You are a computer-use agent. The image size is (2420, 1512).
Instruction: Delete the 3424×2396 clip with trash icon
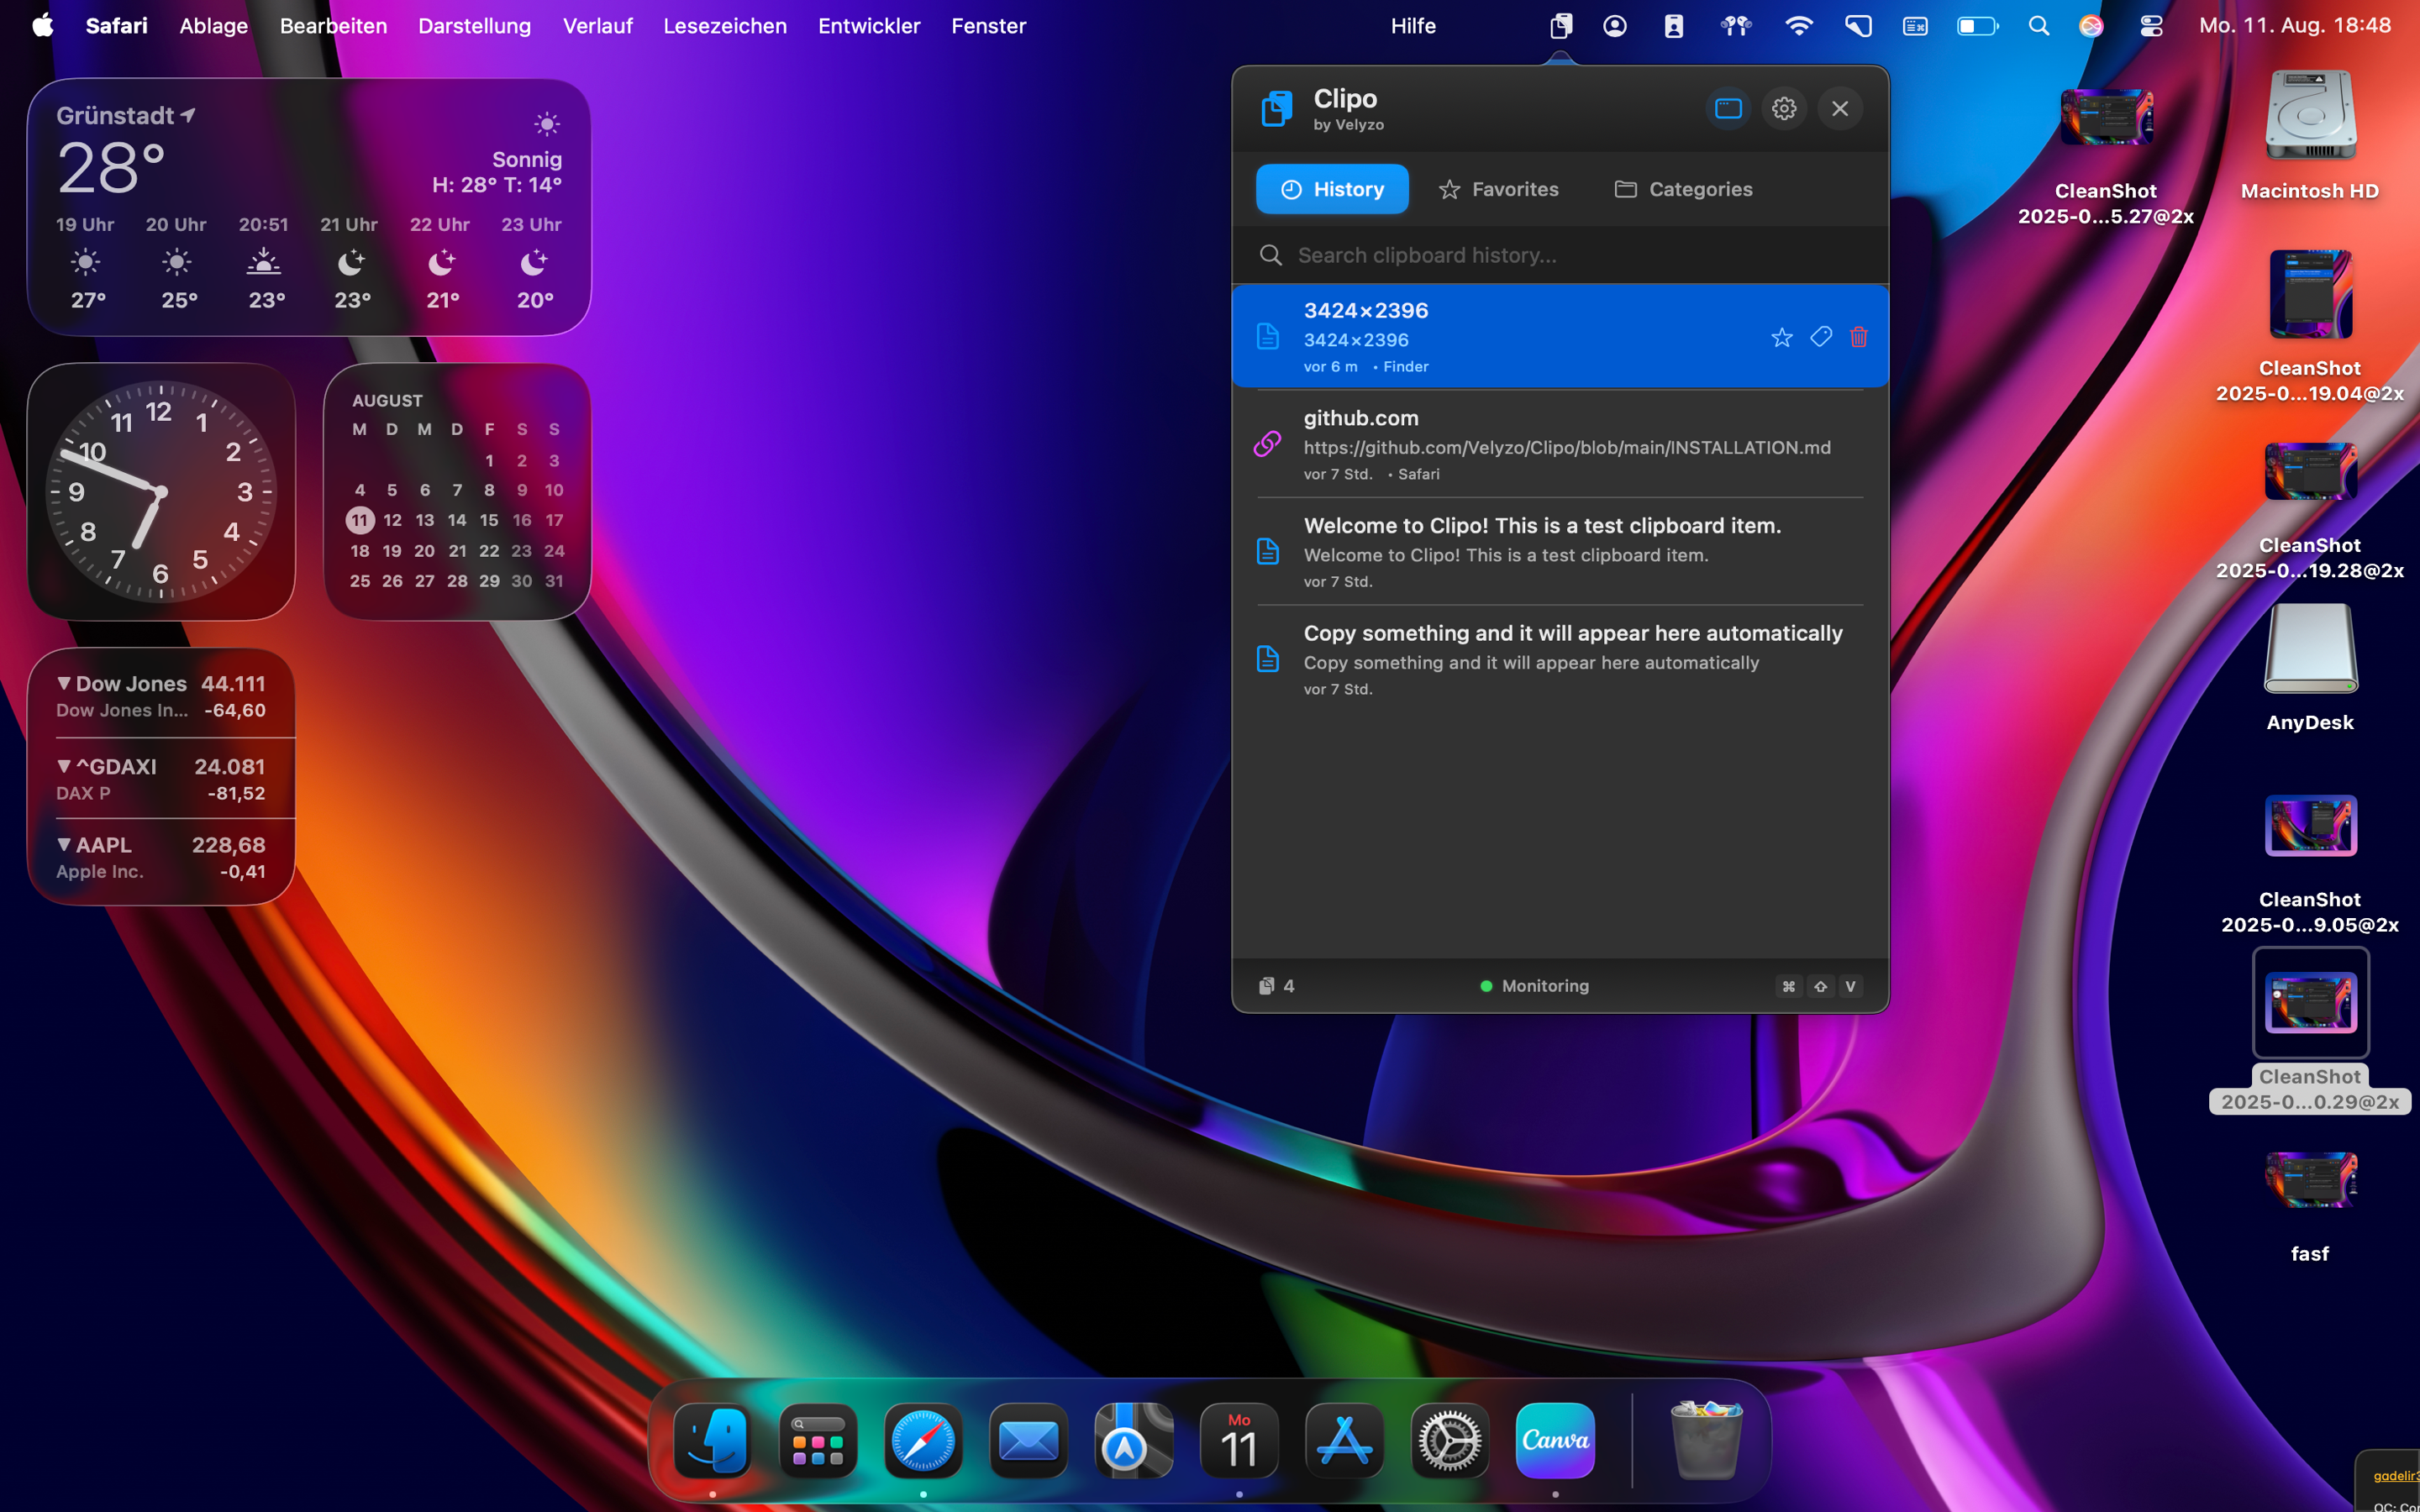[1858, 337]
